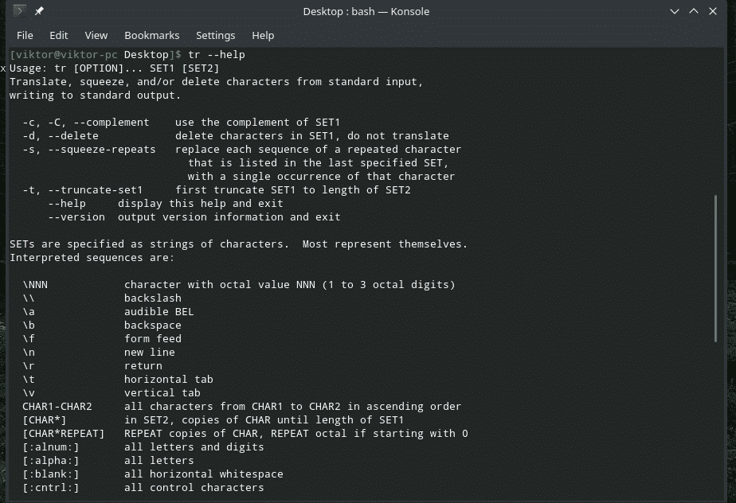Open the Settings menu
Viewport: 736px width, 503px height.
pos(215,35)
